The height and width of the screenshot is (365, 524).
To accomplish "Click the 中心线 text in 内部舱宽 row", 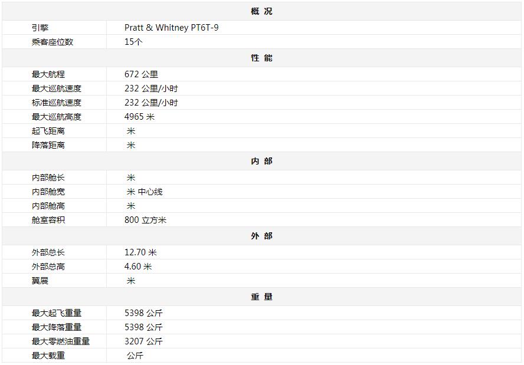I will tap(150, 192).
